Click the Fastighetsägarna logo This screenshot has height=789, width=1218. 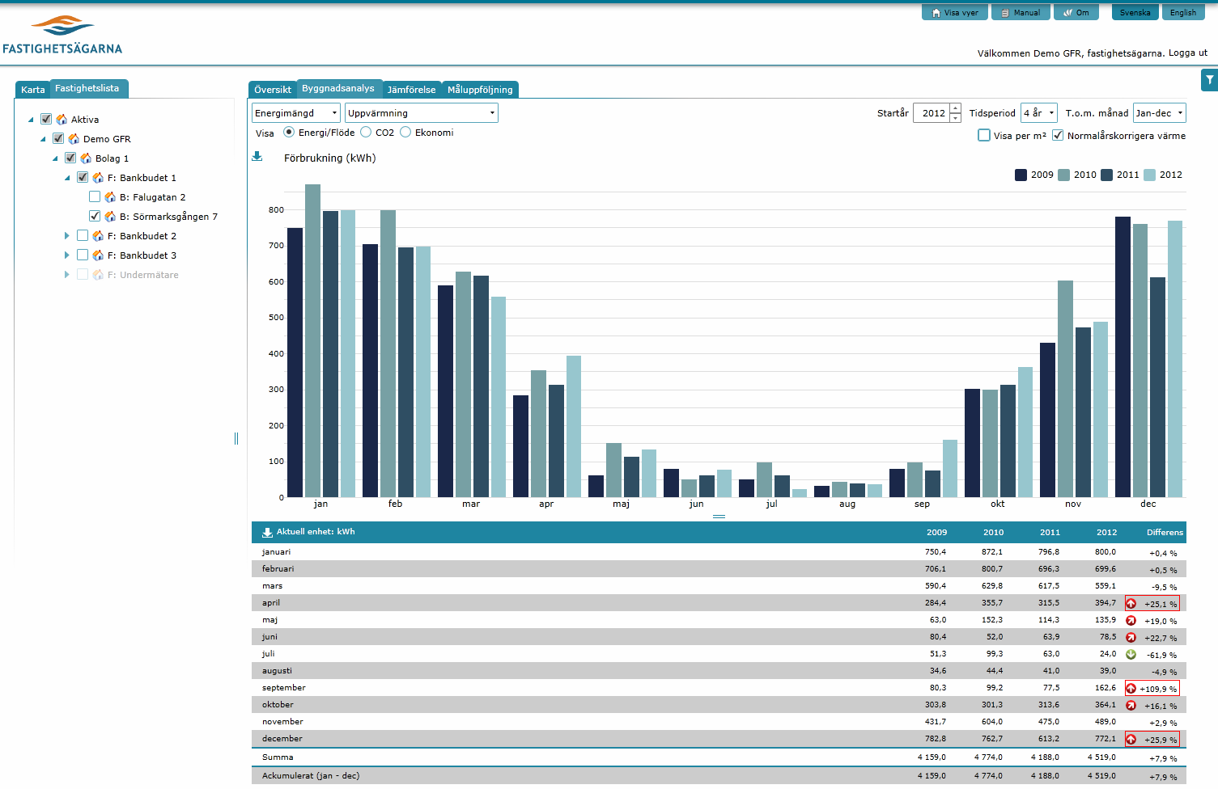point(62,35)
